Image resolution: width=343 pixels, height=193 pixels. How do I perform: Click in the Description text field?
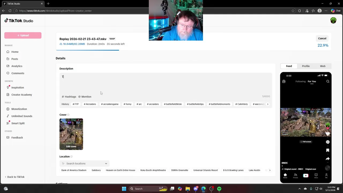[x=166, y=83]
